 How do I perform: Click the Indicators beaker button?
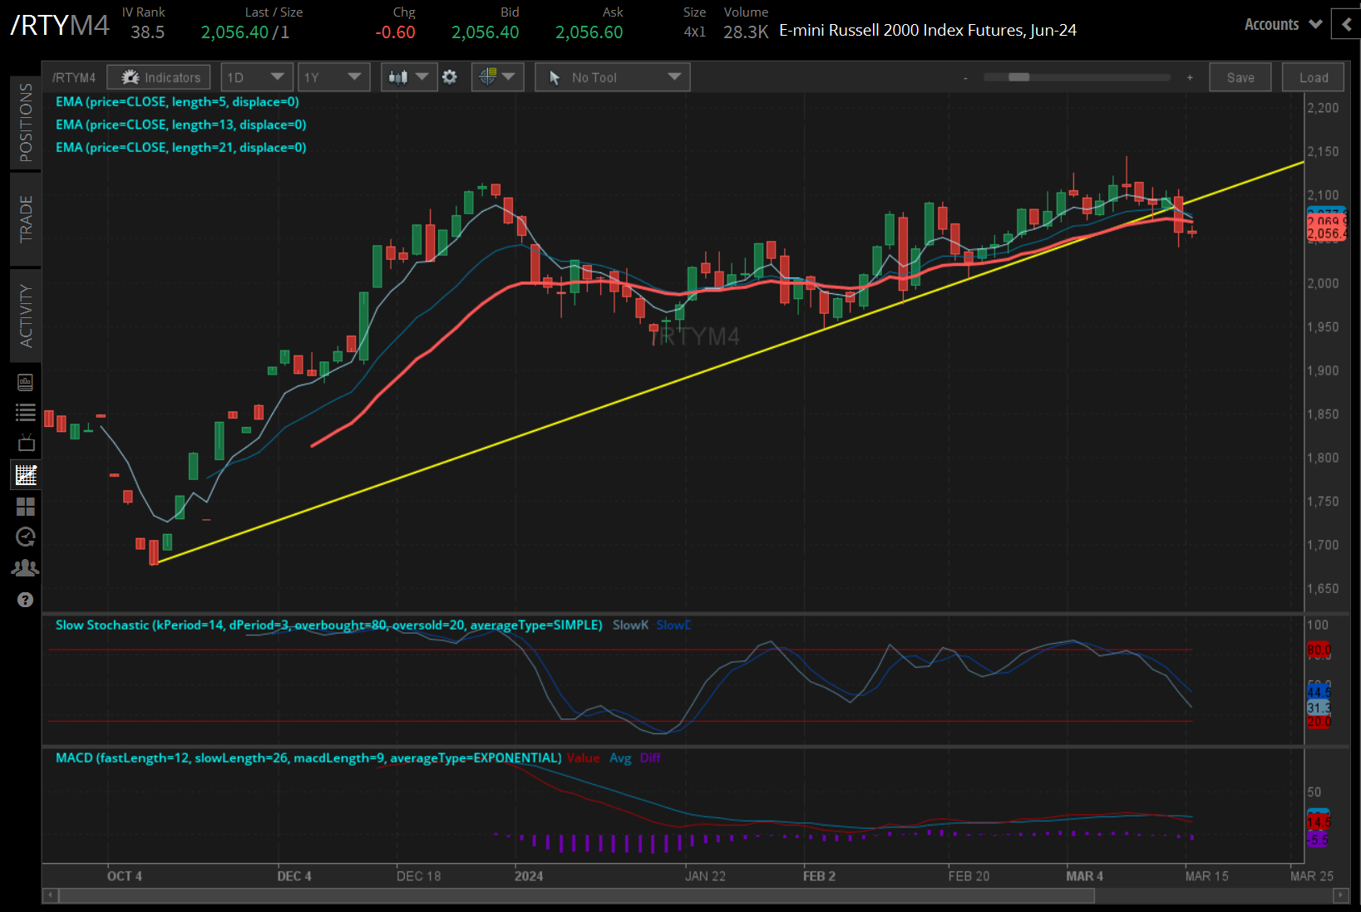click(158, 76)
